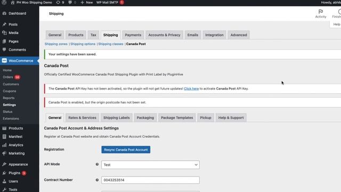Switch to the Pickup tab

206,118
